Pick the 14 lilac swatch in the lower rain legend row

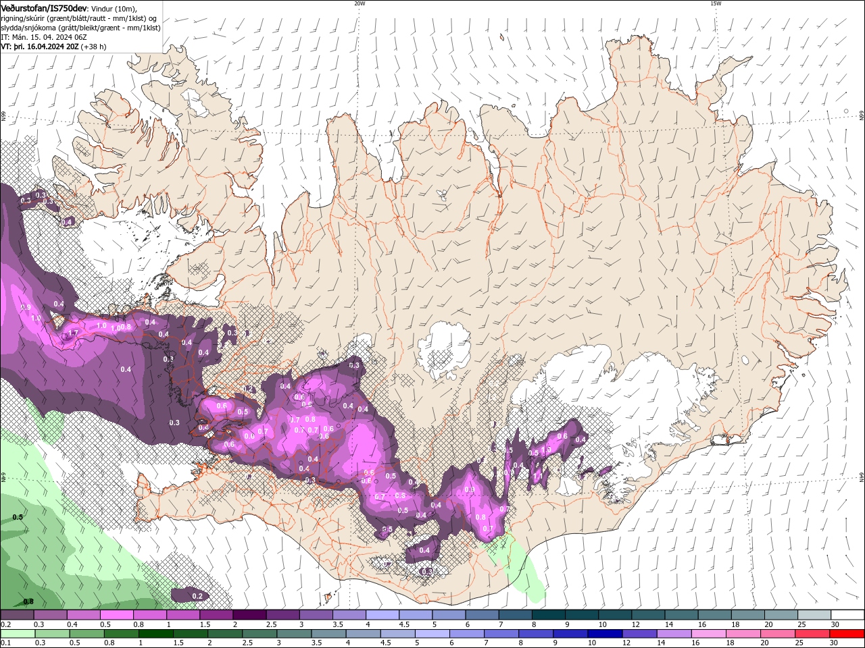pos(673,634)
